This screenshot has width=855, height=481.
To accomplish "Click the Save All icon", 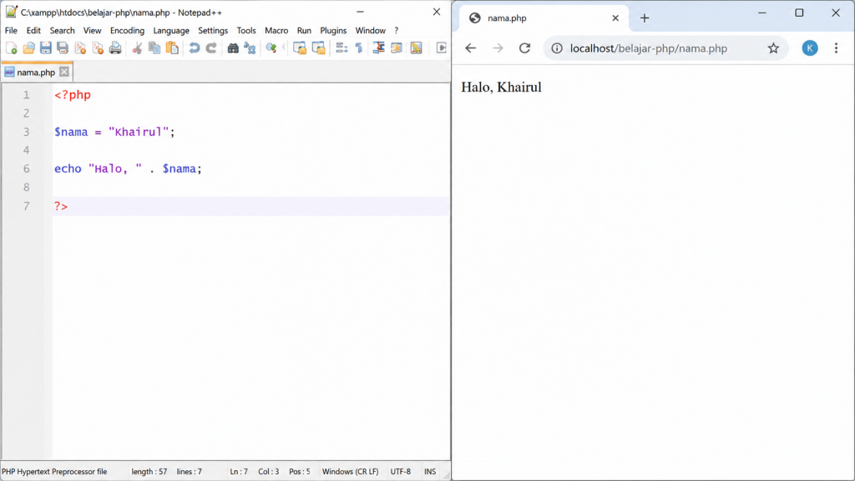I will pyautogui.click(x=63, y=48).
